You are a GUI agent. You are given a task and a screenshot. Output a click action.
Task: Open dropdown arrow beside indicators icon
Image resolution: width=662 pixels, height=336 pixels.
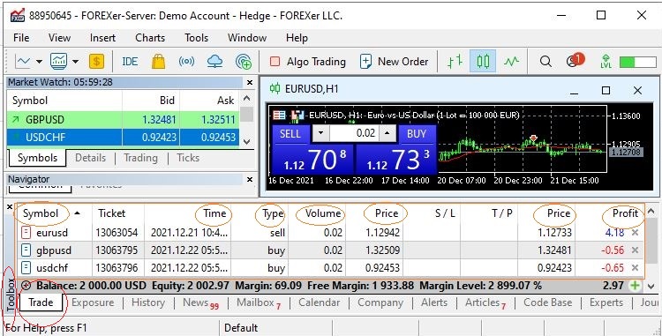pyautogui.click(x=75, y=62)
